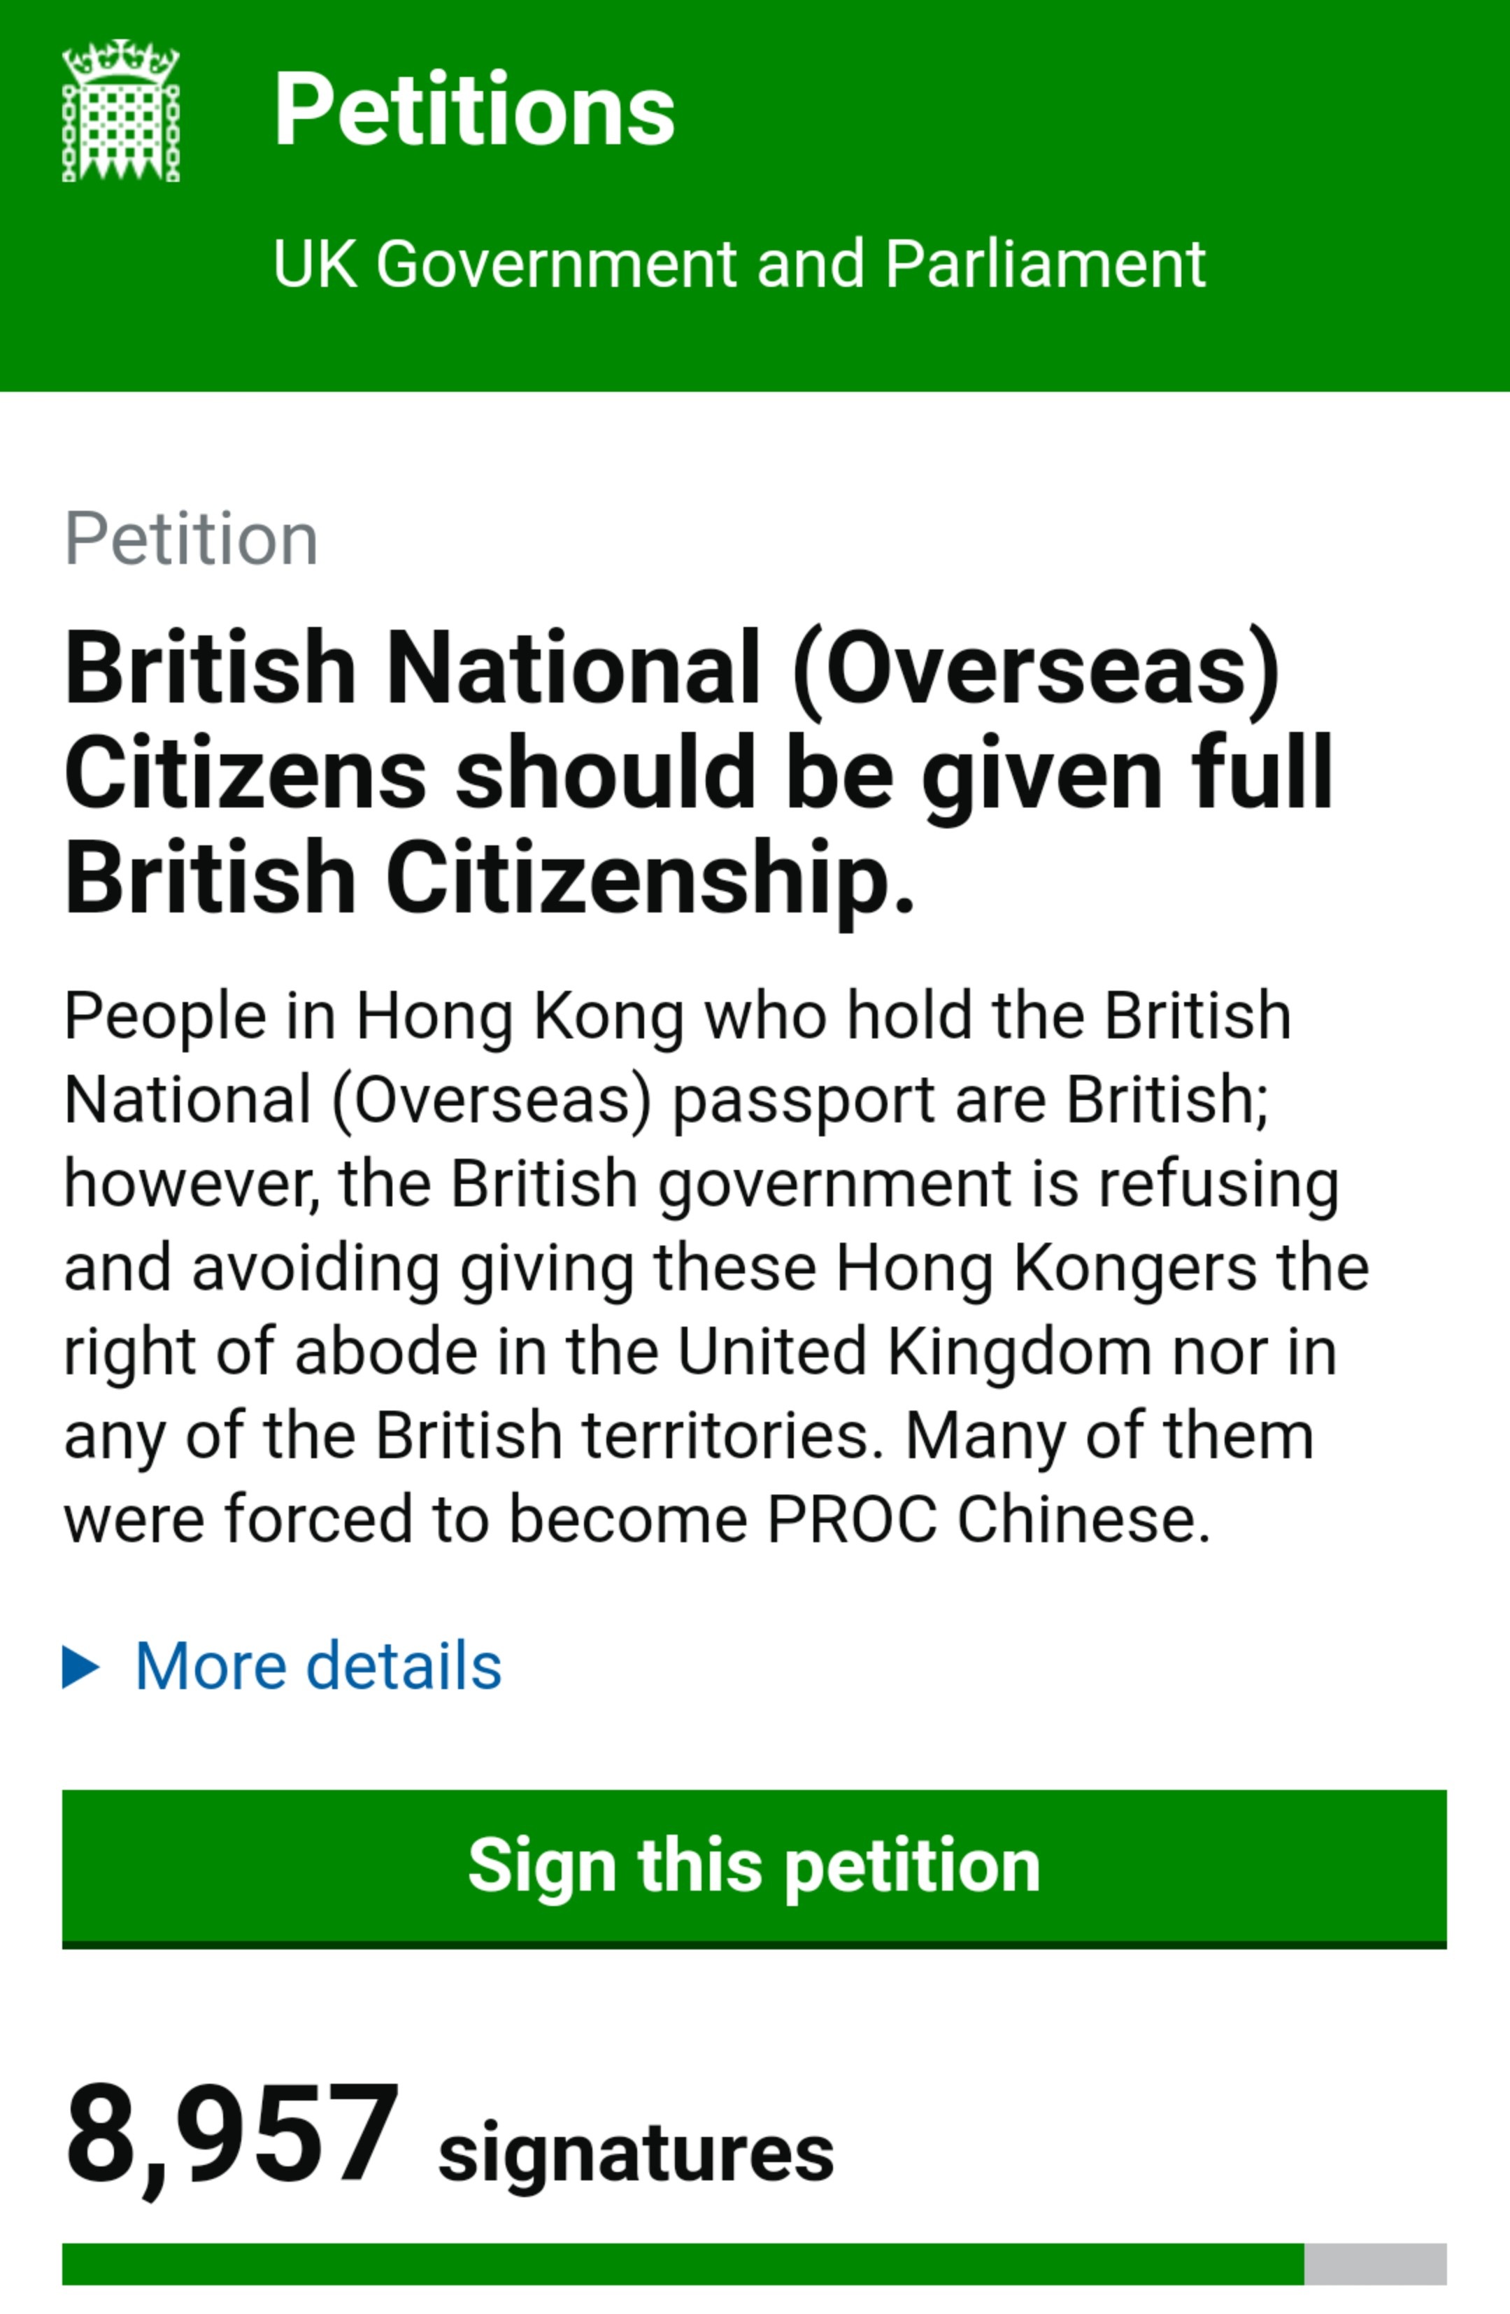Expand the More details disclosure triangle

pyautogui.click(x=80, y=1667)
